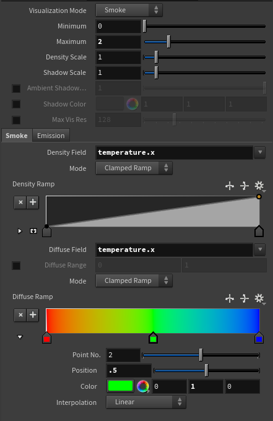The height and width of the screenshot is (421, 273).
Task: Expand the Density Ramp point controls
Action: click(20, 231)
